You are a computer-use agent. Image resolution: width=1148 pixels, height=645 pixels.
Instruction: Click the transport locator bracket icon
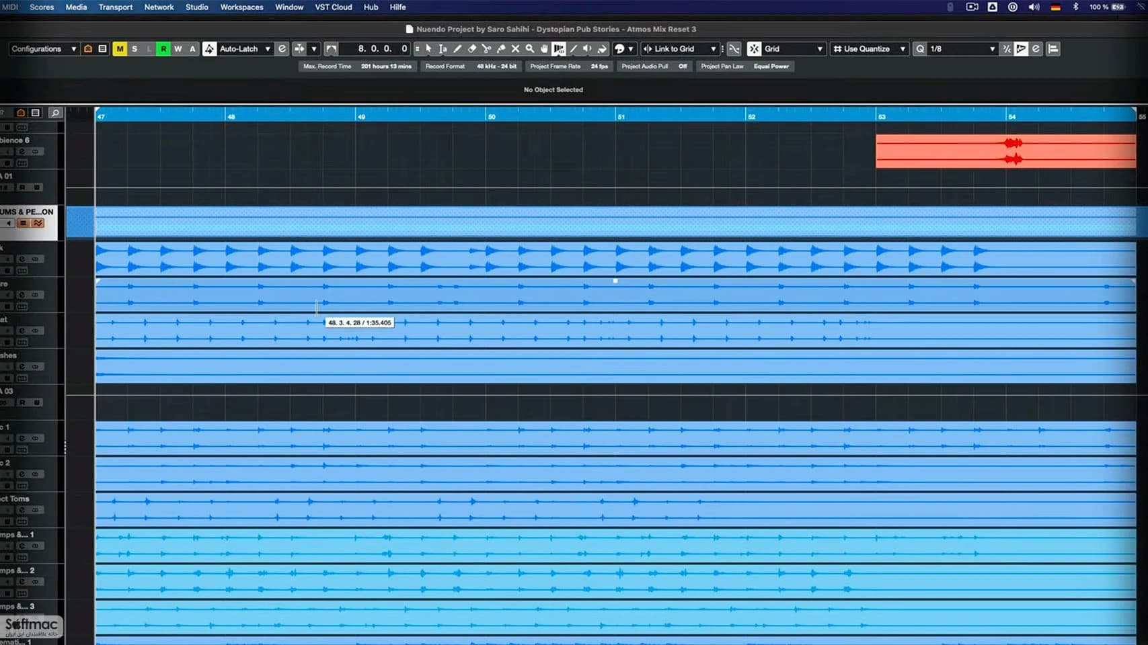(x=331, y=49)
